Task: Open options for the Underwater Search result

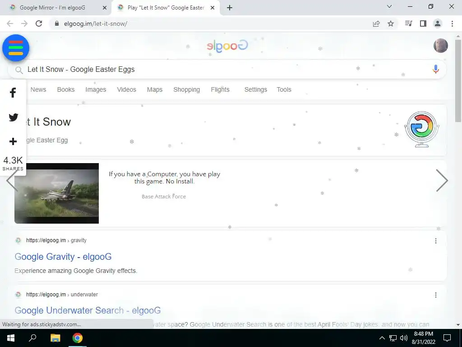Action: pyautogui.click(x=435, y=295)
